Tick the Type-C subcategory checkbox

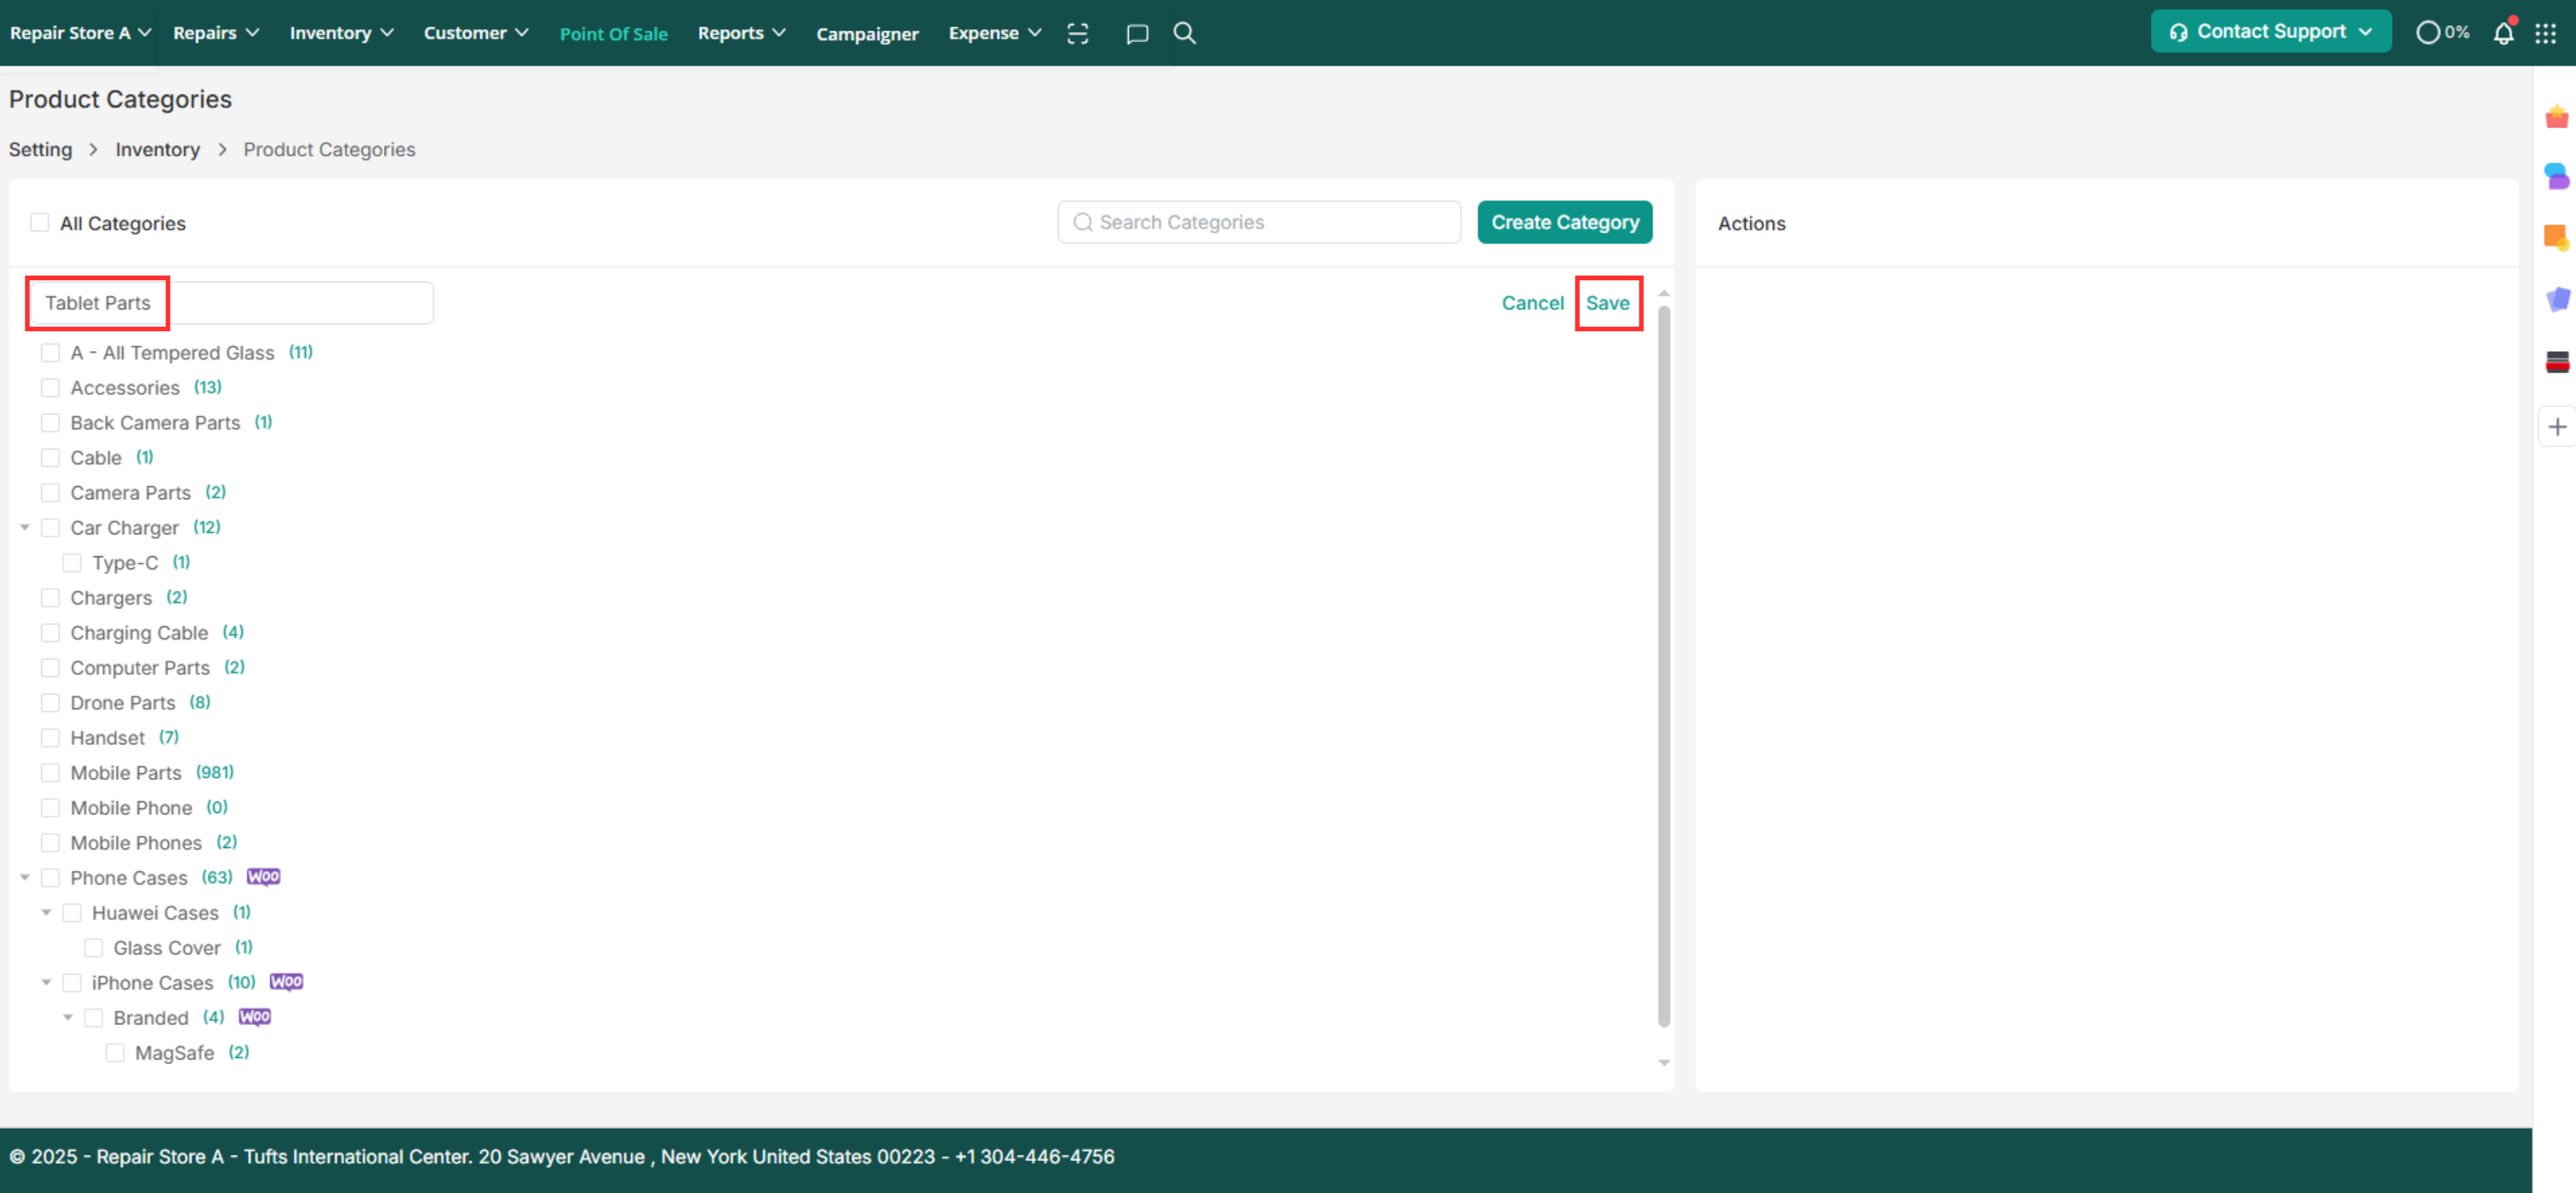pyautogui.click(x=72, y=562)
